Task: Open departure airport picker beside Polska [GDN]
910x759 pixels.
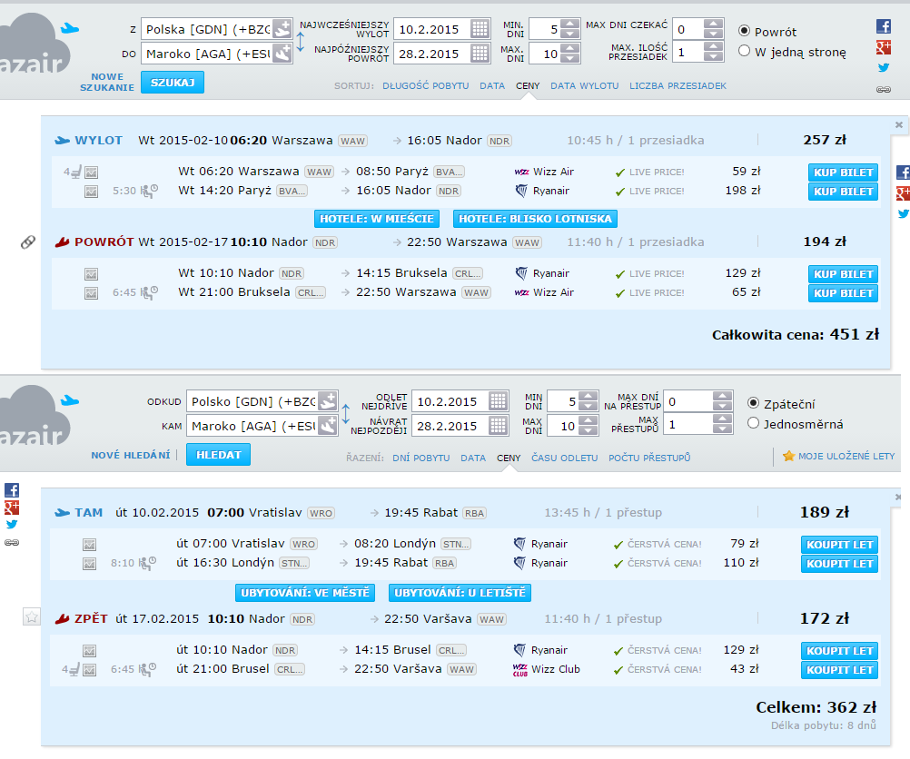Action: pos(282,29)
